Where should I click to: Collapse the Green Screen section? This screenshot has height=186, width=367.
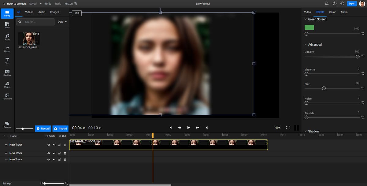[306, 19]
